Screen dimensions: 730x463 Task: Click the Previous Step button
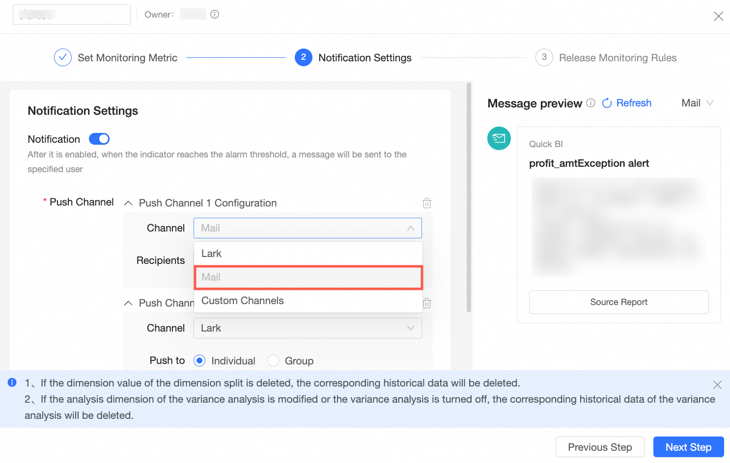pos(600,447)
